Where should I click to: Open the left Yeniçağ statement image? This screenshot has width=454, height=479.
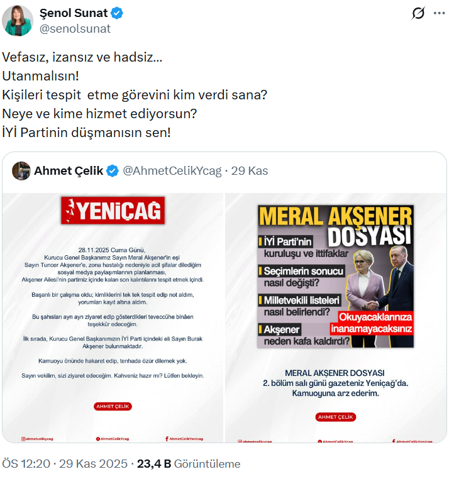[113, 317]
